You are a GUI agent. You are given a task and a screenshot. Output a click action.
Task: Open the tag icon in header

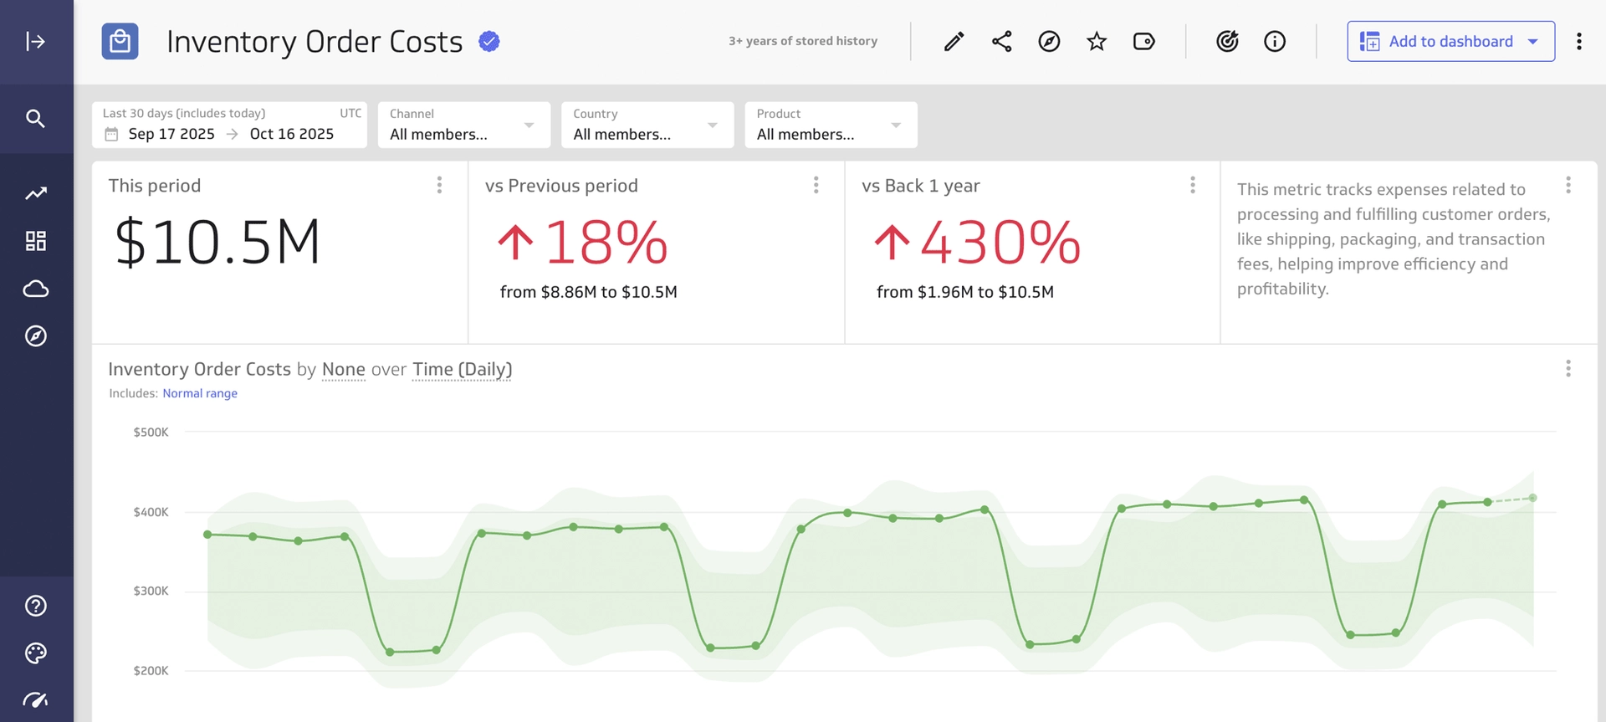pos(1143,41)
